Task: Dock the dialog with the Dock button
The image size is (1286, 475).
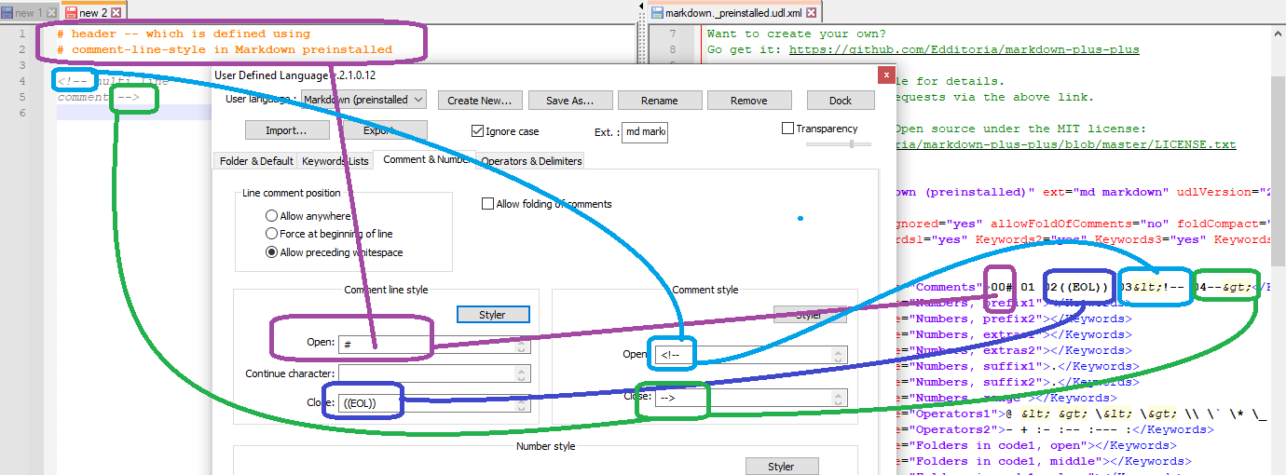Action: (x=841, y=101)
